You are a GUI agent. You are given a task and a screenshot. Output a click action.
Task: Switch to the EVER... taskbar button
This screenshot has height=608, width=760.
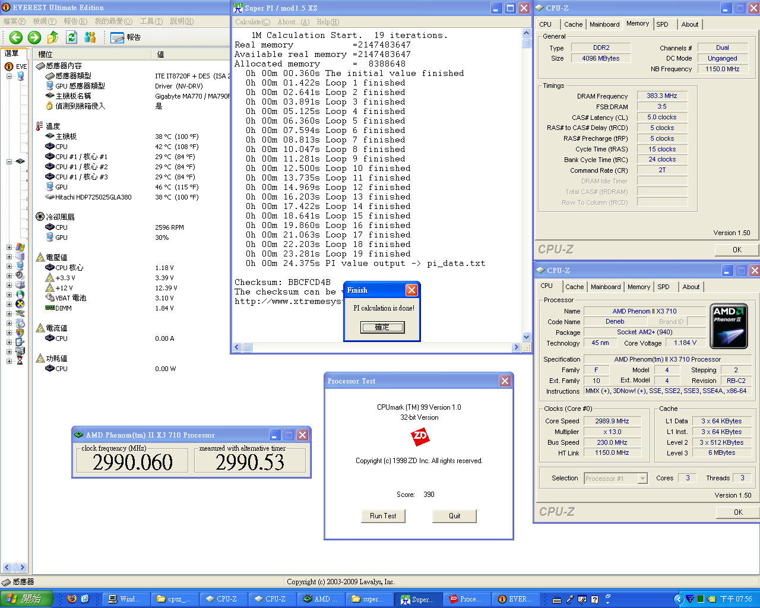(515, 599)
